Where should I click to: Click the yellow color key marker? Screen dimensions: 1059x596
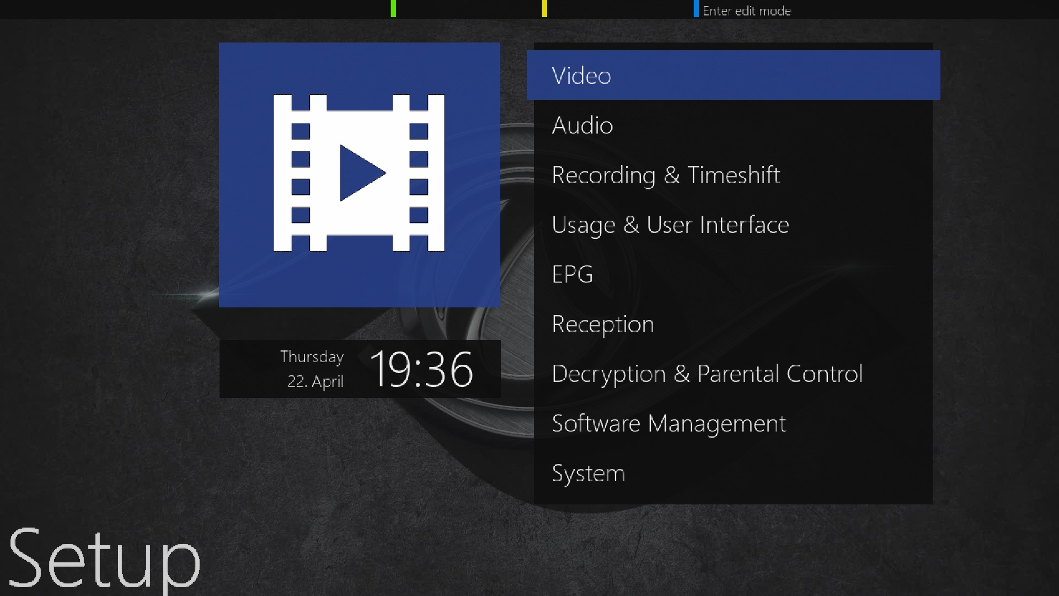(x=544, y=8)
